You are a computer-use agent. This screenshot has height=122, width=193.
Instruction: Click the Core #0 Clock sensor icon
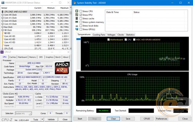coord(2,15)
